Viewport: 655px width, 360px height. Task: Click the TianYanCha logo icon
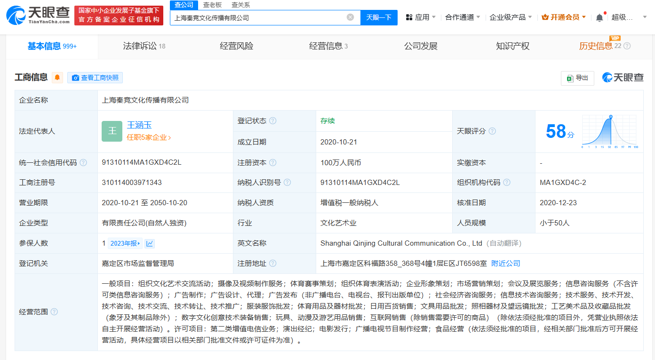coord(16,15)
